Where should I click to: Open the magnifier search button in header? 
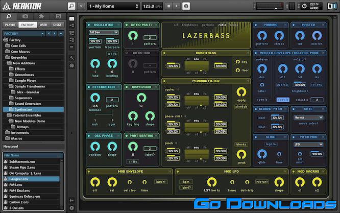(x=71, y=6)
